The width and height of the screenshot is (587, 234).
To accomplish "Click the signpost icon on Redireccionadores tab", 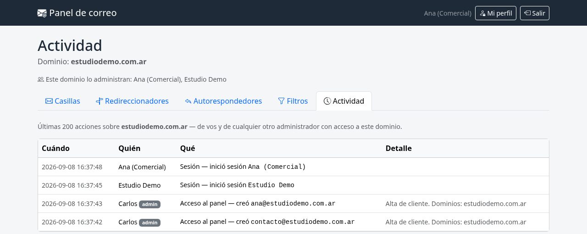I will point(99,101).
